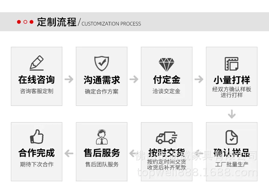Image resolution: width=269 pixels, height=187 pixels.
Task: Click the diamond icon for 付定金
Action: point(167,64)
